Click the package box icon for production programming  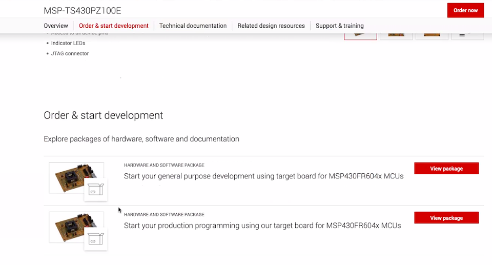95,239
